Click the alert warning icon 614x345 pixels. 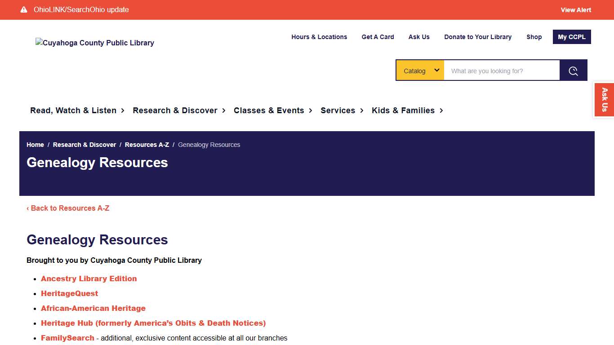(x=23, y=9)
